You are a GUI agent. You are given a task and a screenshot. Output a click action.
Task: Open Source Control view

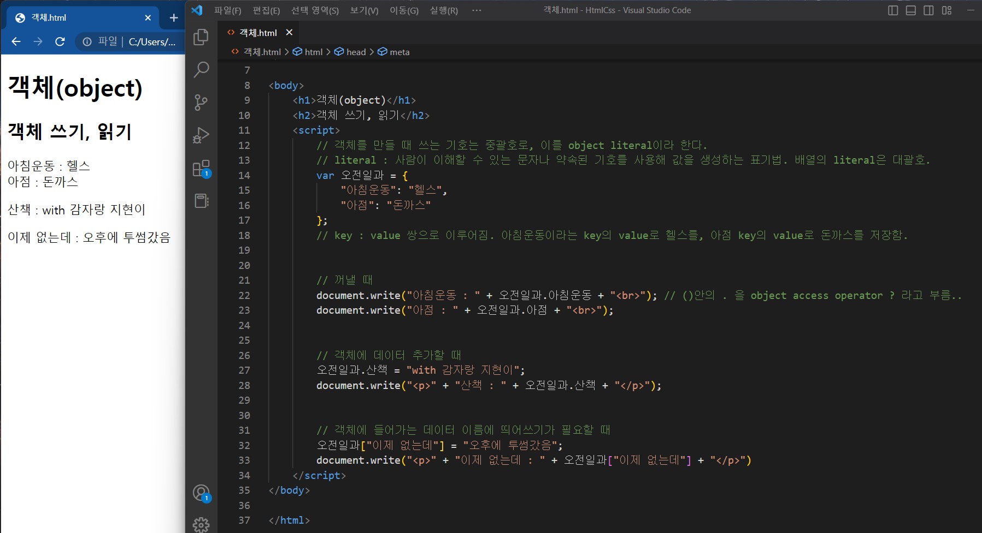click(201, 102)
